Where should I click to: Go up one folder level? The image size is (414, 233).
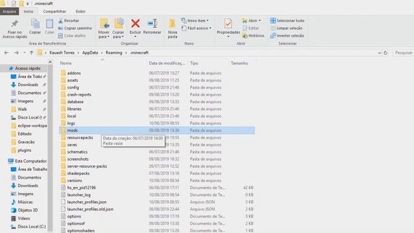(x=32, y=53)
